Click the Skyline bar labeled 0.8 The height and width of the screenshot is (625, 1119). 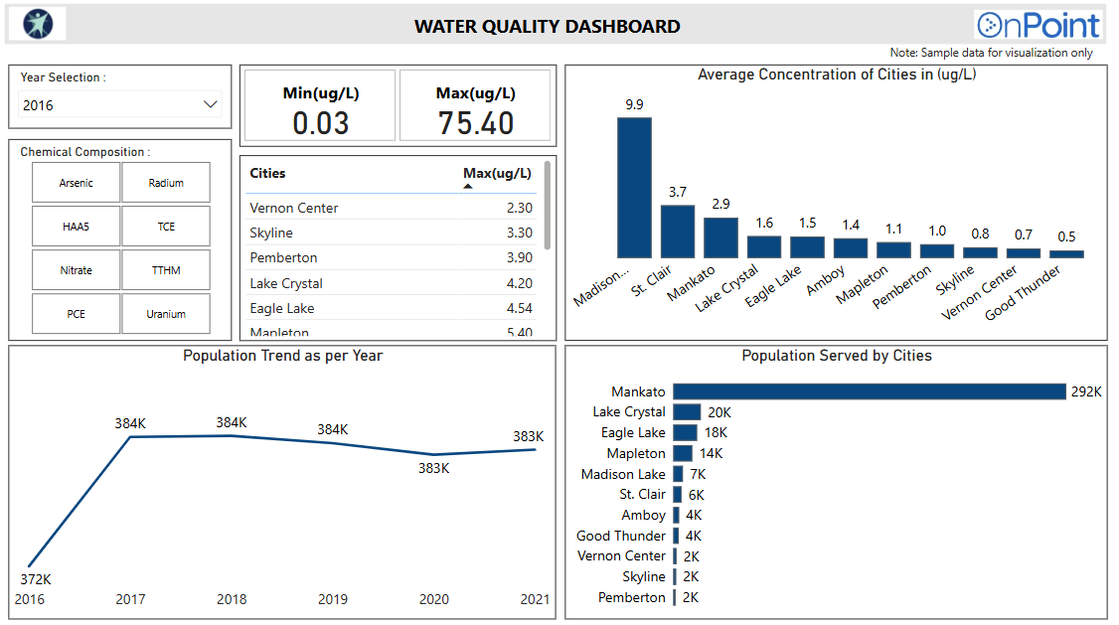[980, 252]
